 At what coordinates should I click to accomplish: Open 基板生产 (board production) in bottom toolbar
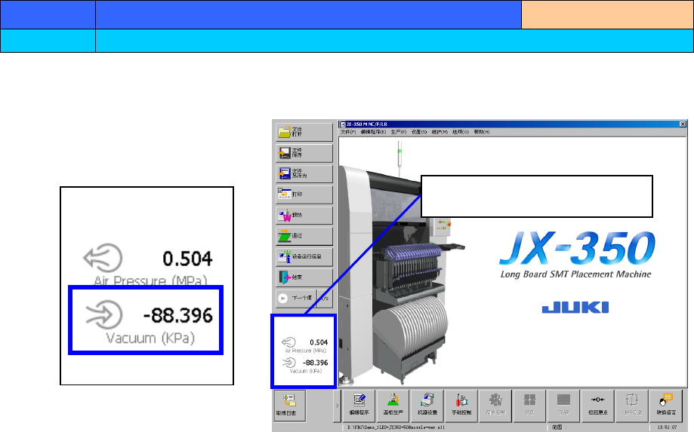point(393,405)
